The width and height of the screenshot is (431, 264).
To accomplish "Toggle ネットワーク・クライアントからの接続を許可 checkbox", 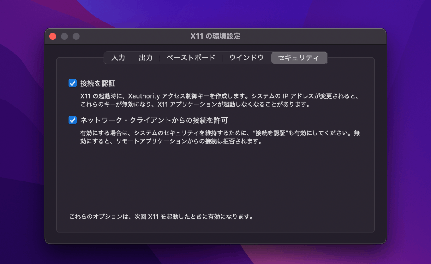I will click(x=73, y=120).
